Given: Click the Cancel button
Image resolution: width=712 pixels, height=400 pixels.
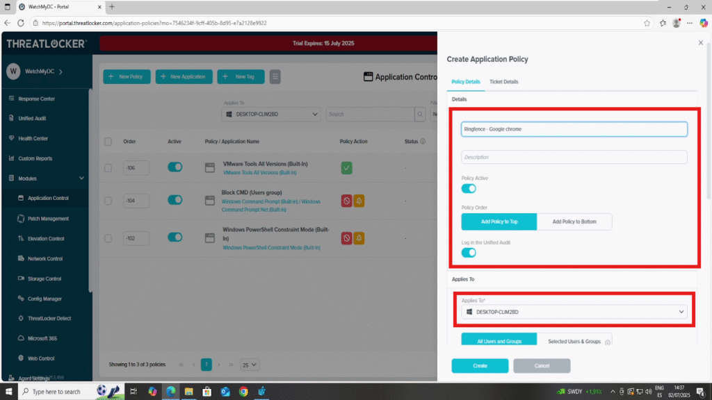Looking at the screenshot, I should click(x=542, y=366).
